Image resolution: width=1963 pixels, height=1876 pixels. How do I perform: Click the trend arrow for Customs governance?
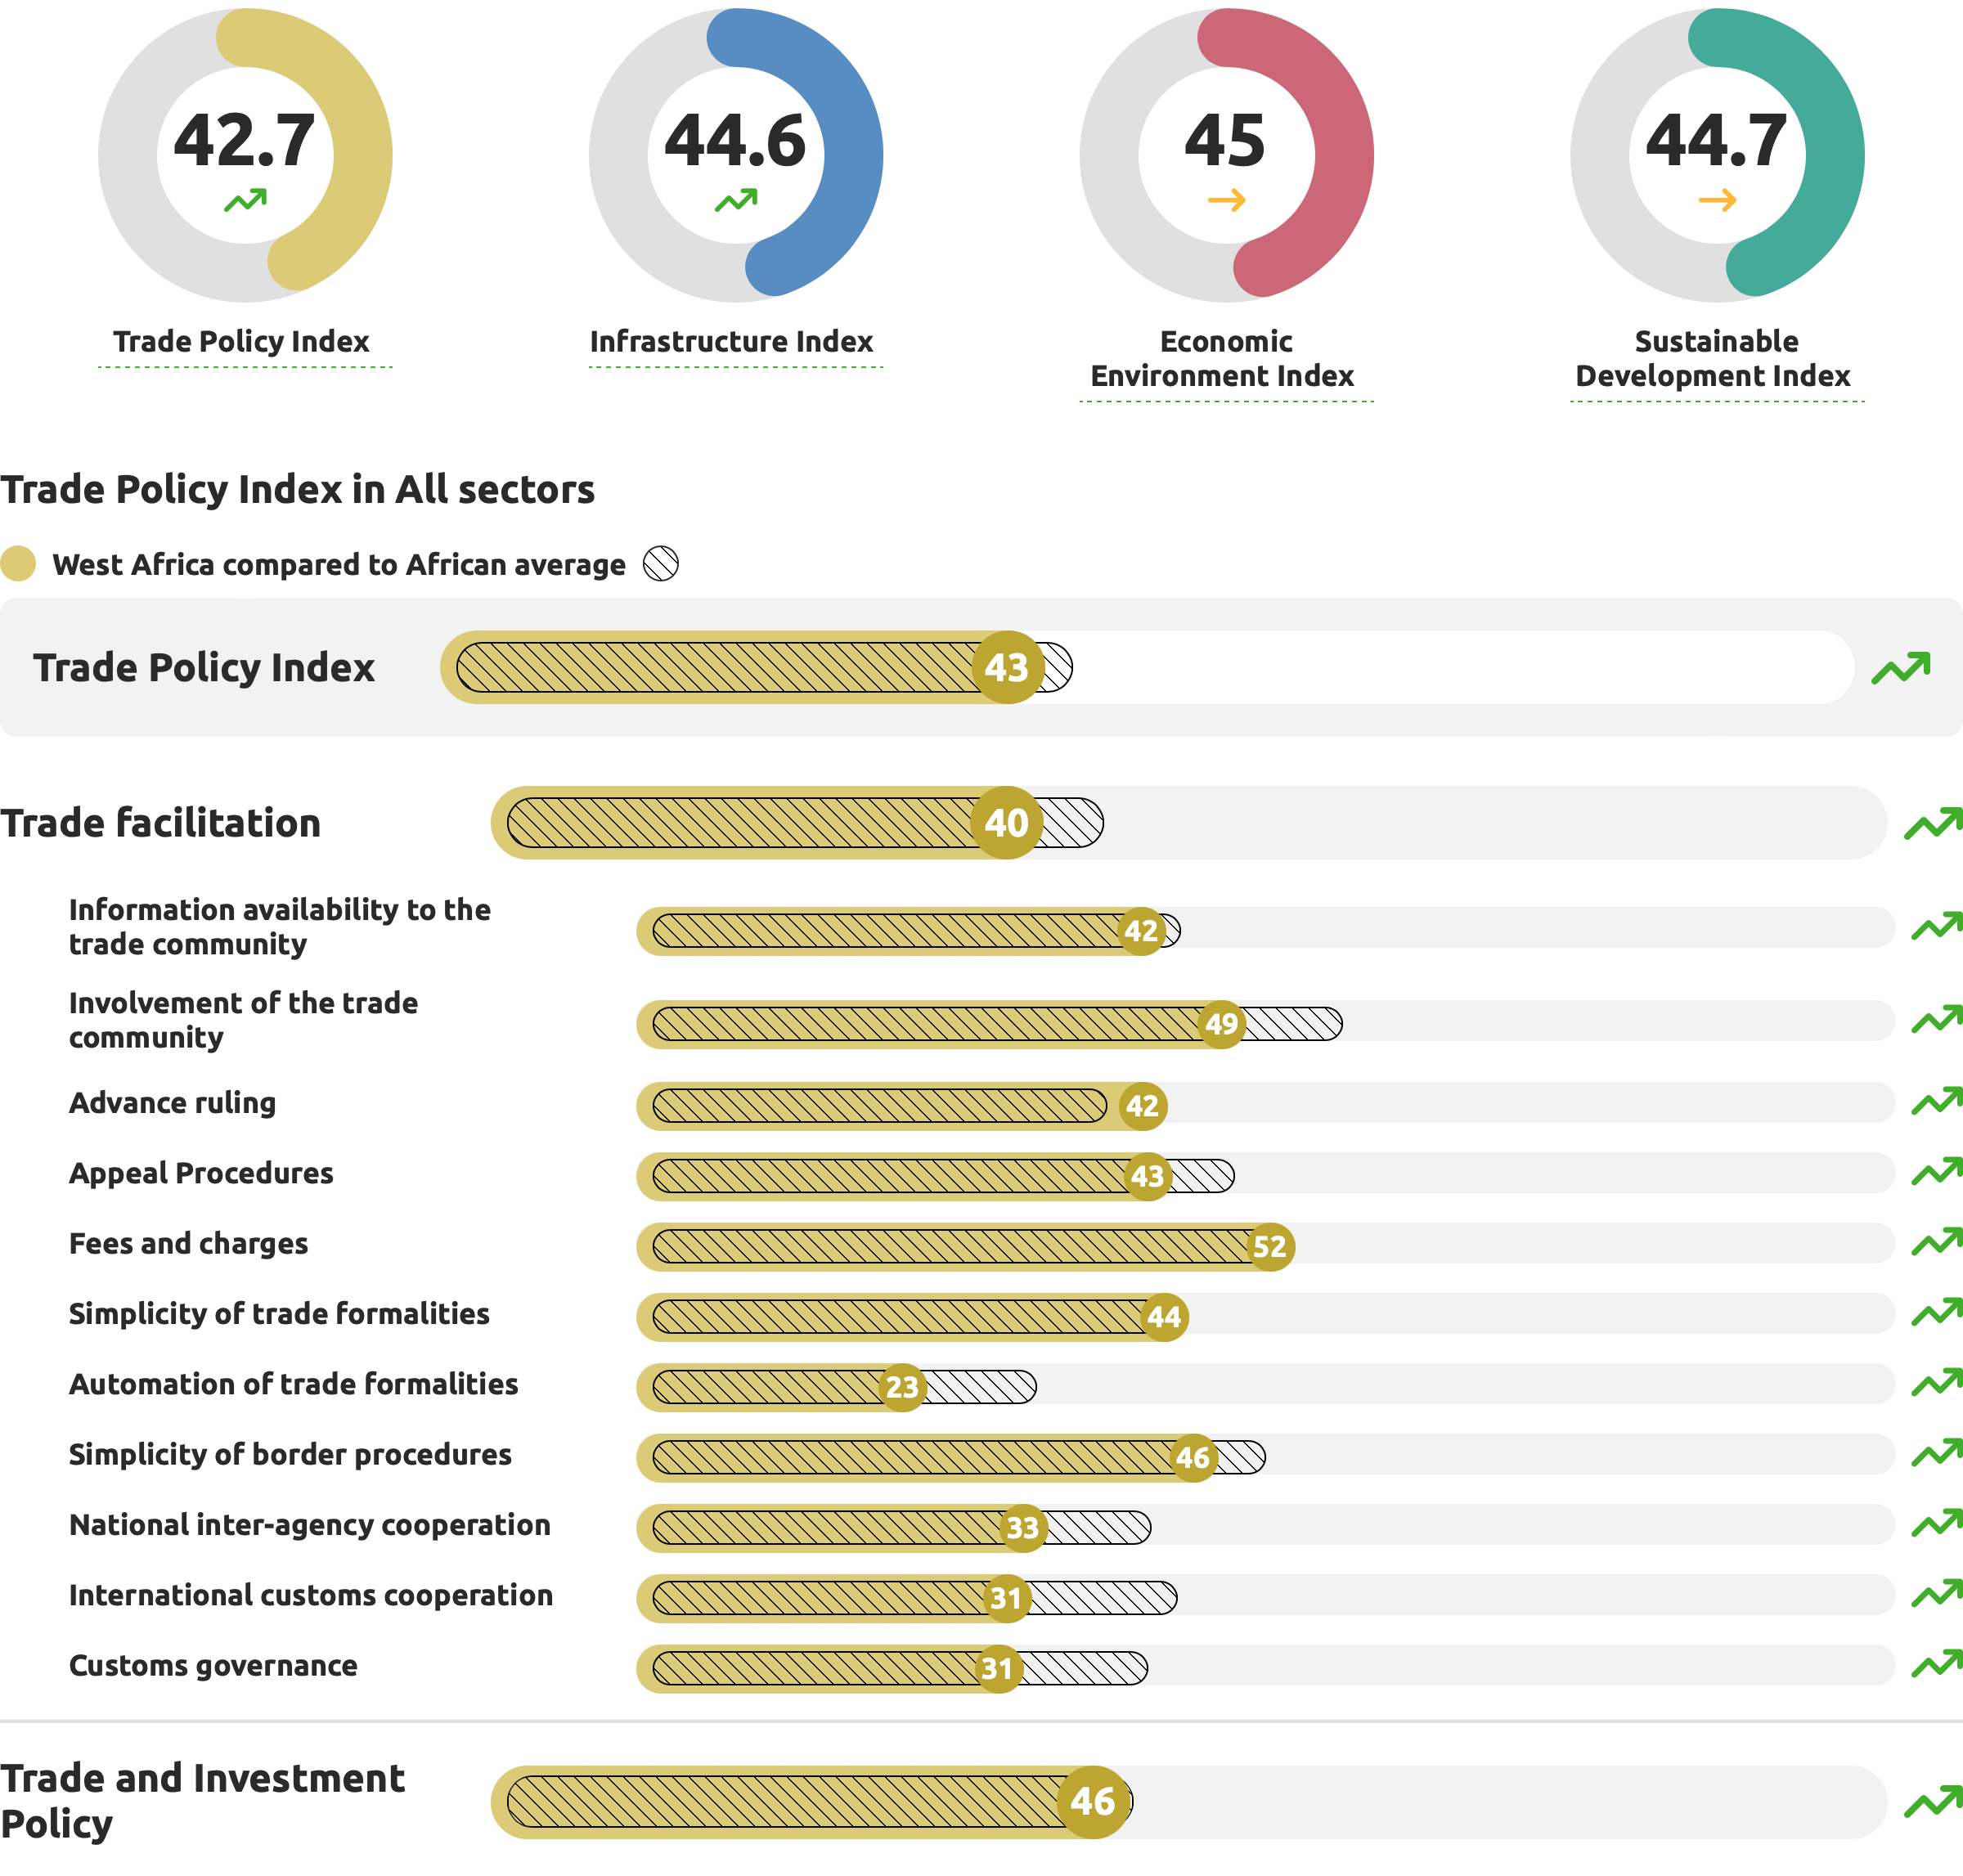[x=1936, y=1664]
